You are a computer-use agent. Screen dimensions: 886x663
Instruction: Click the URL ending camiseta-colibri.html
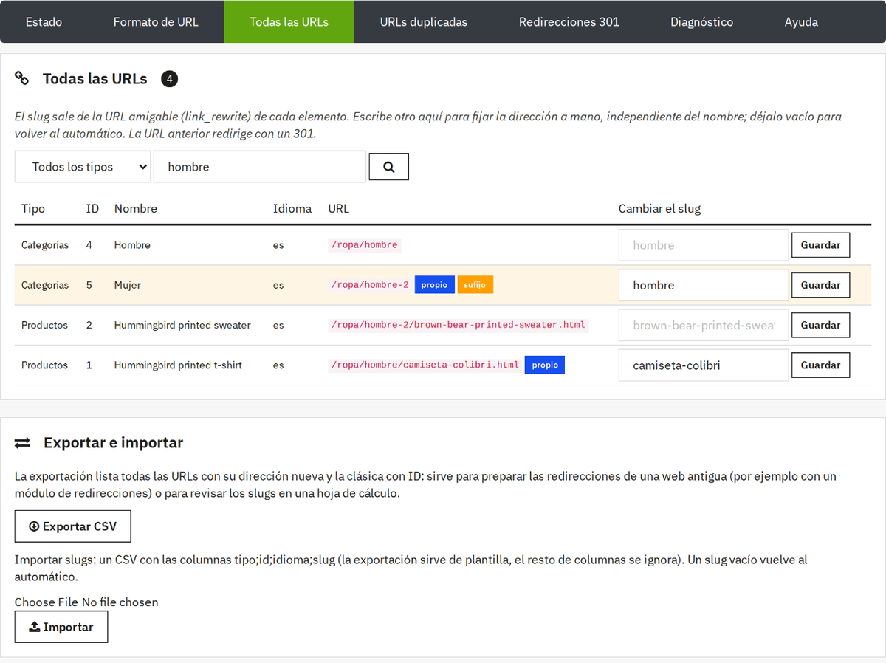pos(425,365)
